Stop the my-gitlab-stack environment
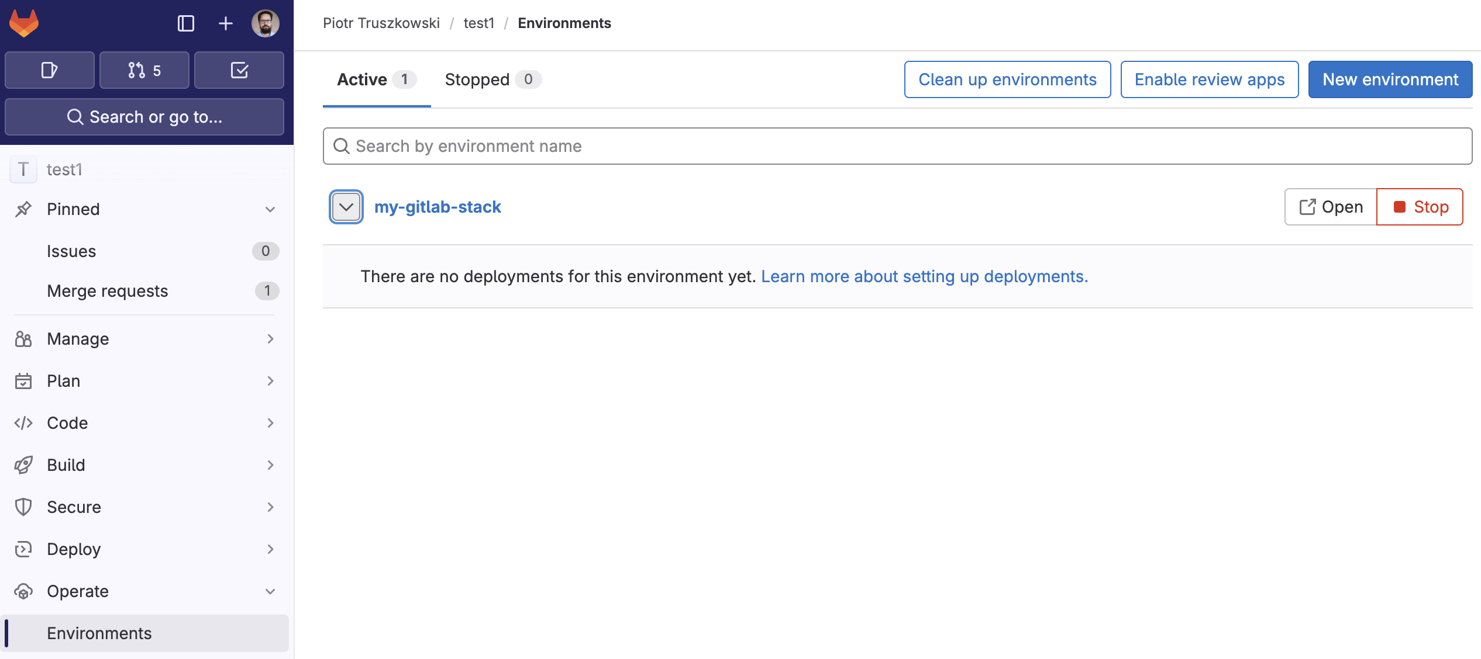Image resolution: width=1481 pixels, height=659 pixels. (1420, 207)
